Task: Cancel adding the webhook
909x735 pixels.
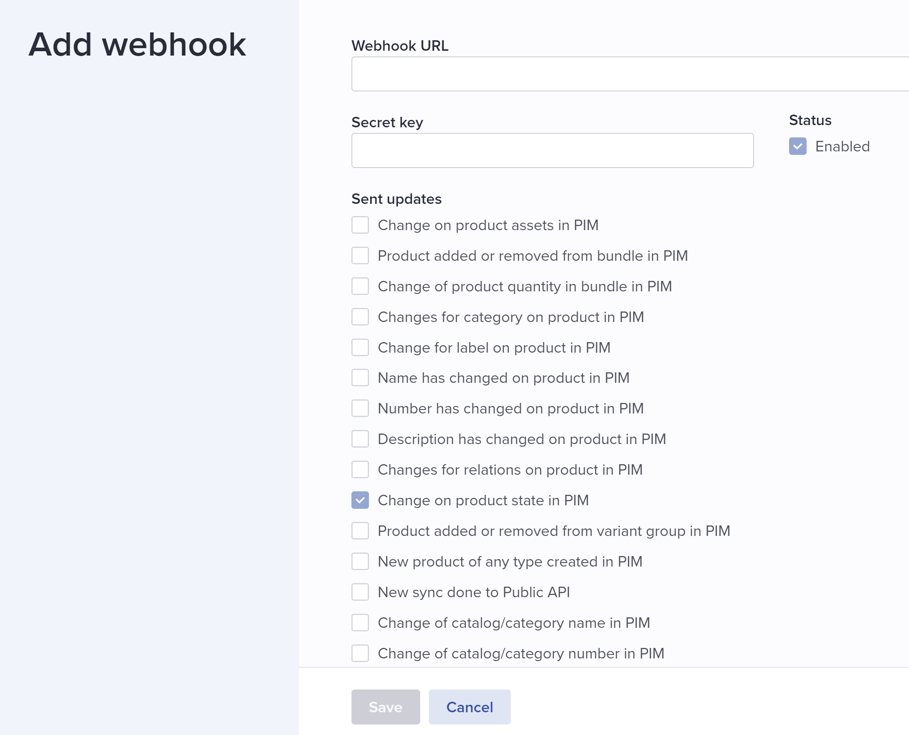Action: tap(470, 707)
